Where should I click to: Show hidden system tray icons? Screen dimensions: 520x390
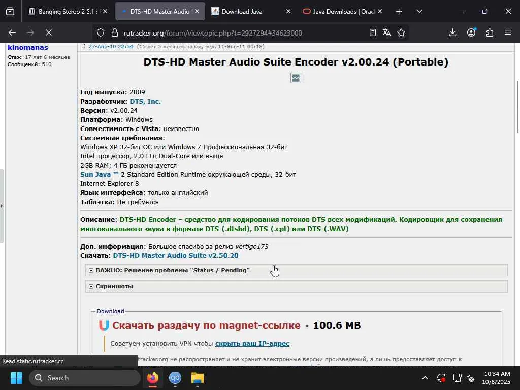tap(425, 378)
